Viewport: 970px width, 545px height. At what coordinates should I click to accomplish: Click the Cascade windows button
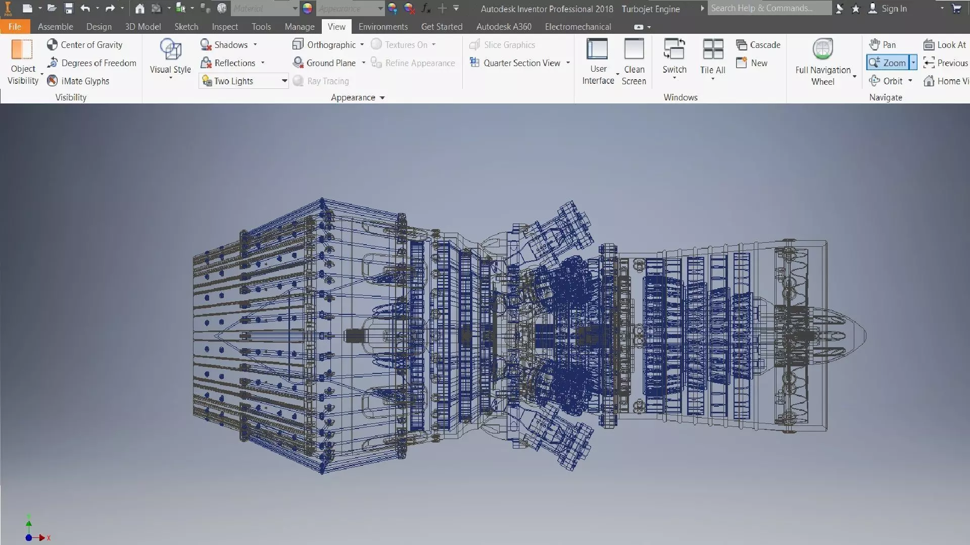point(758,44)
